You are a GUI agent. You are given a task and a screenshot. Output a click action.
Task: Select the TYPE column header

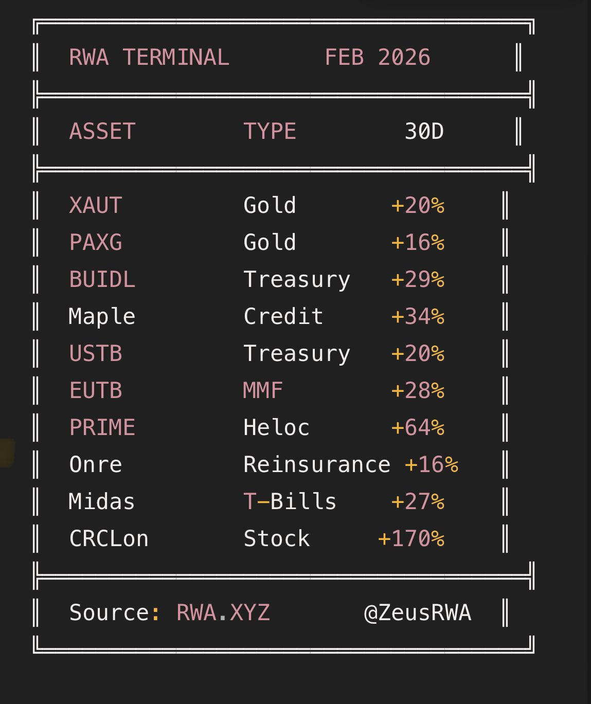270,131
